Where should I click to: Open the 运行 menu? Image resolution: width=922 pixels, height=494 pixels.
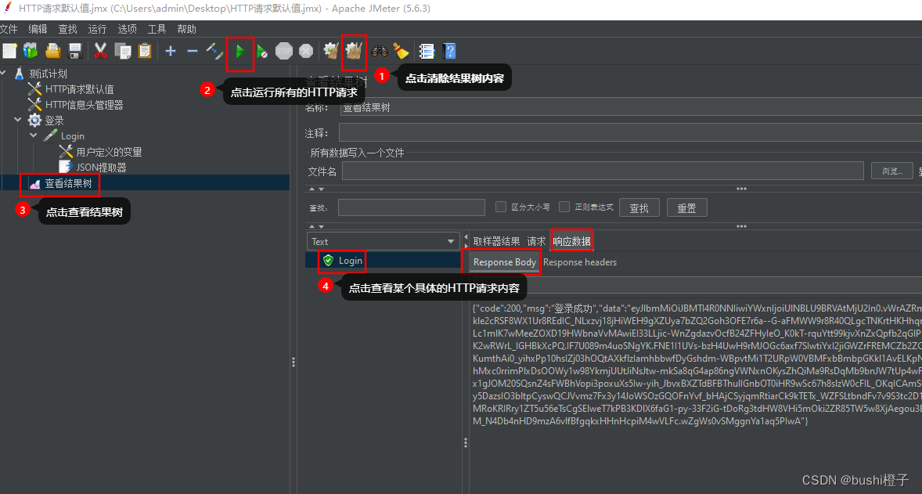coord(97,29)
